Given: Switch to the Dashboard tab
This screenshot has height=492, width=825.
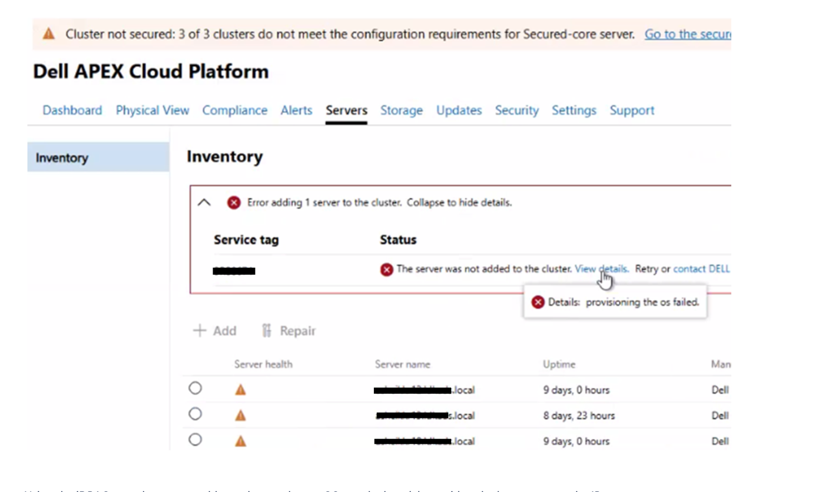Looking at the screenshot, I should point(72,110).
